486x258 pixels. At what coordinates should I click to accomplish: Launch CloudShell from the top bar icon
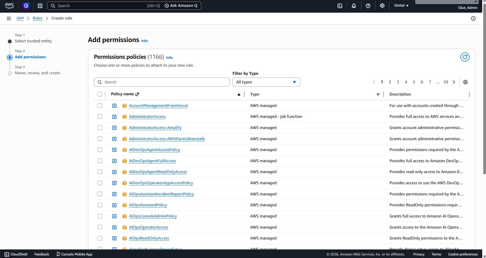click(340, 6)
